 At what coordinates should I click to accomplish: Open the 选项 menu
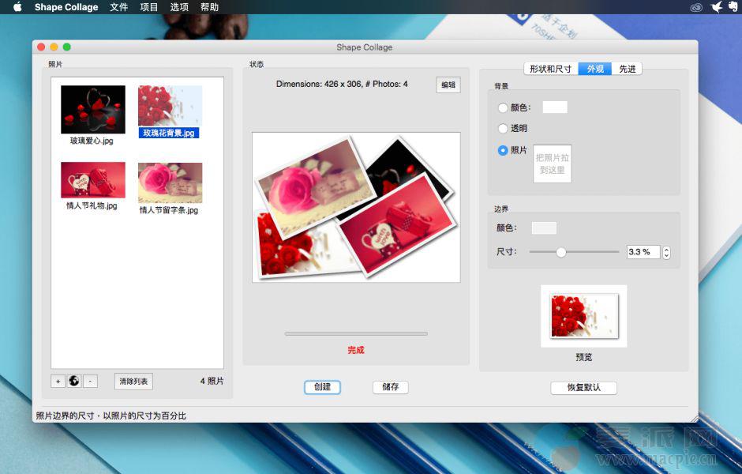(179, 7)
